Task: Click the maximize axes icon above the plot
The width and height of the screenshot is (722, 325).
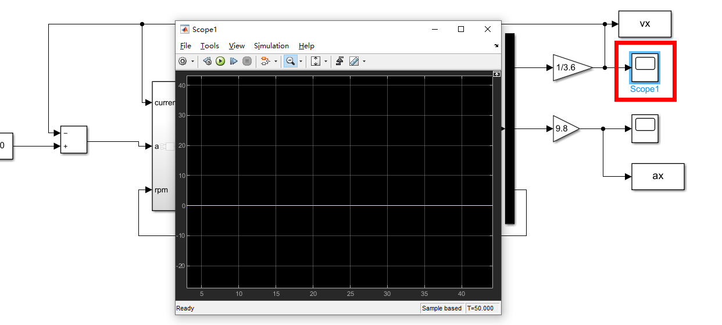Action: [496, 74]
